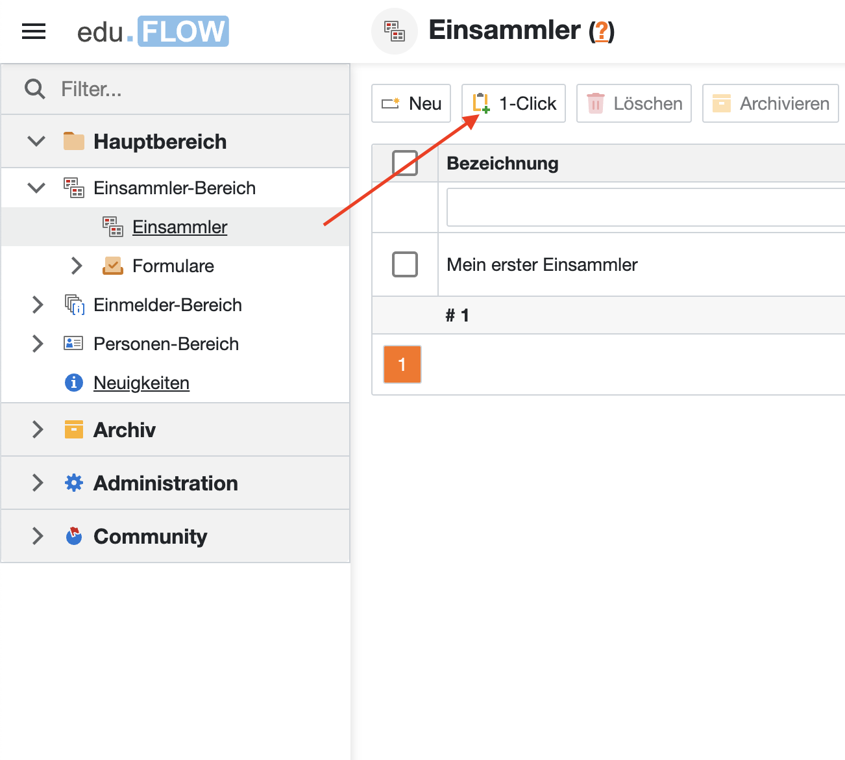Go to page 1 in pagination

point(402,364)
